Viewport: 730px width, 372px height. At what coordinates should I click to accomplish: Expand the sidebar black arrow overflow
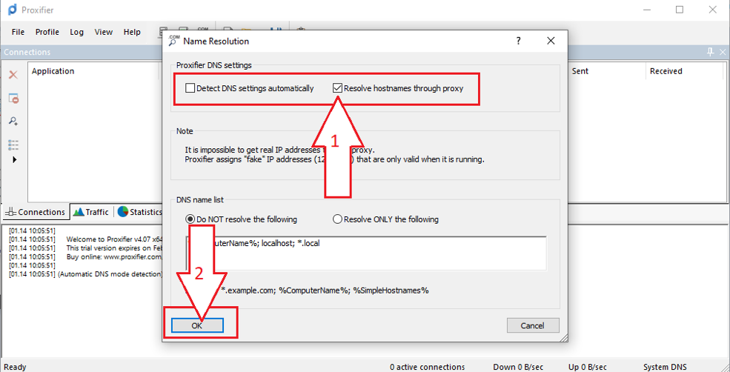click(14, 160)
